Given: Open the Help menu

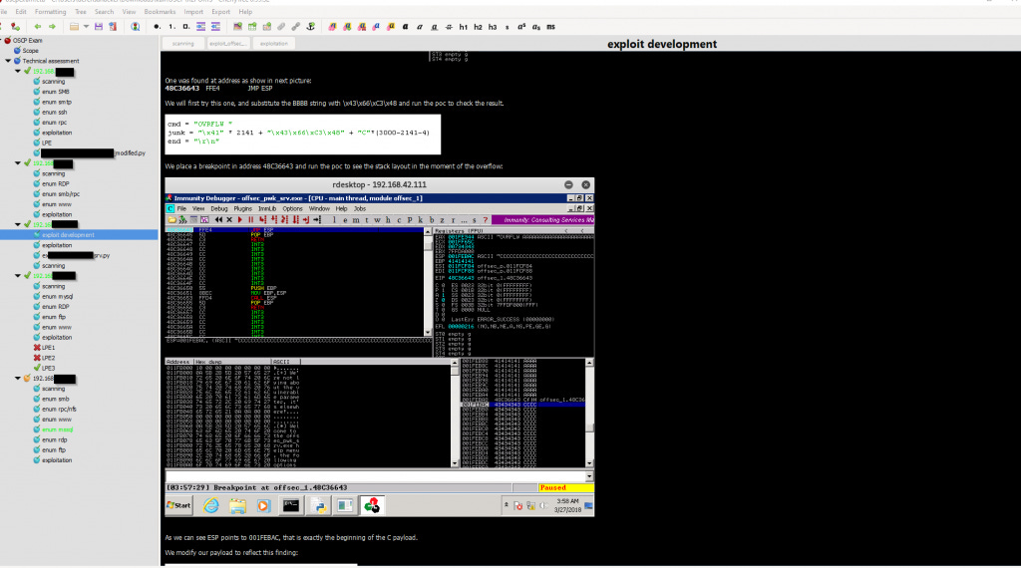Looking at the screenshot, I should click(x=245, y=12).
